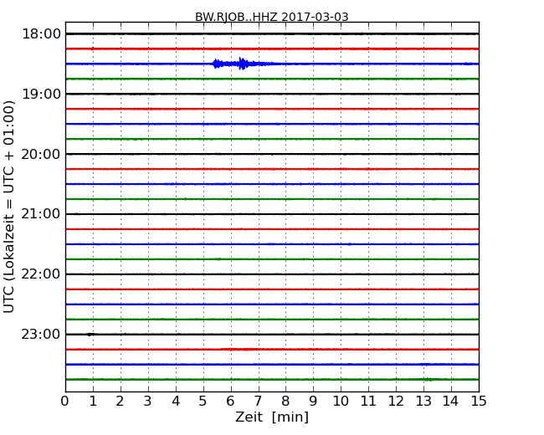Click x-axis tick label 10
544x435 pixels.
[x=341, y=402]
